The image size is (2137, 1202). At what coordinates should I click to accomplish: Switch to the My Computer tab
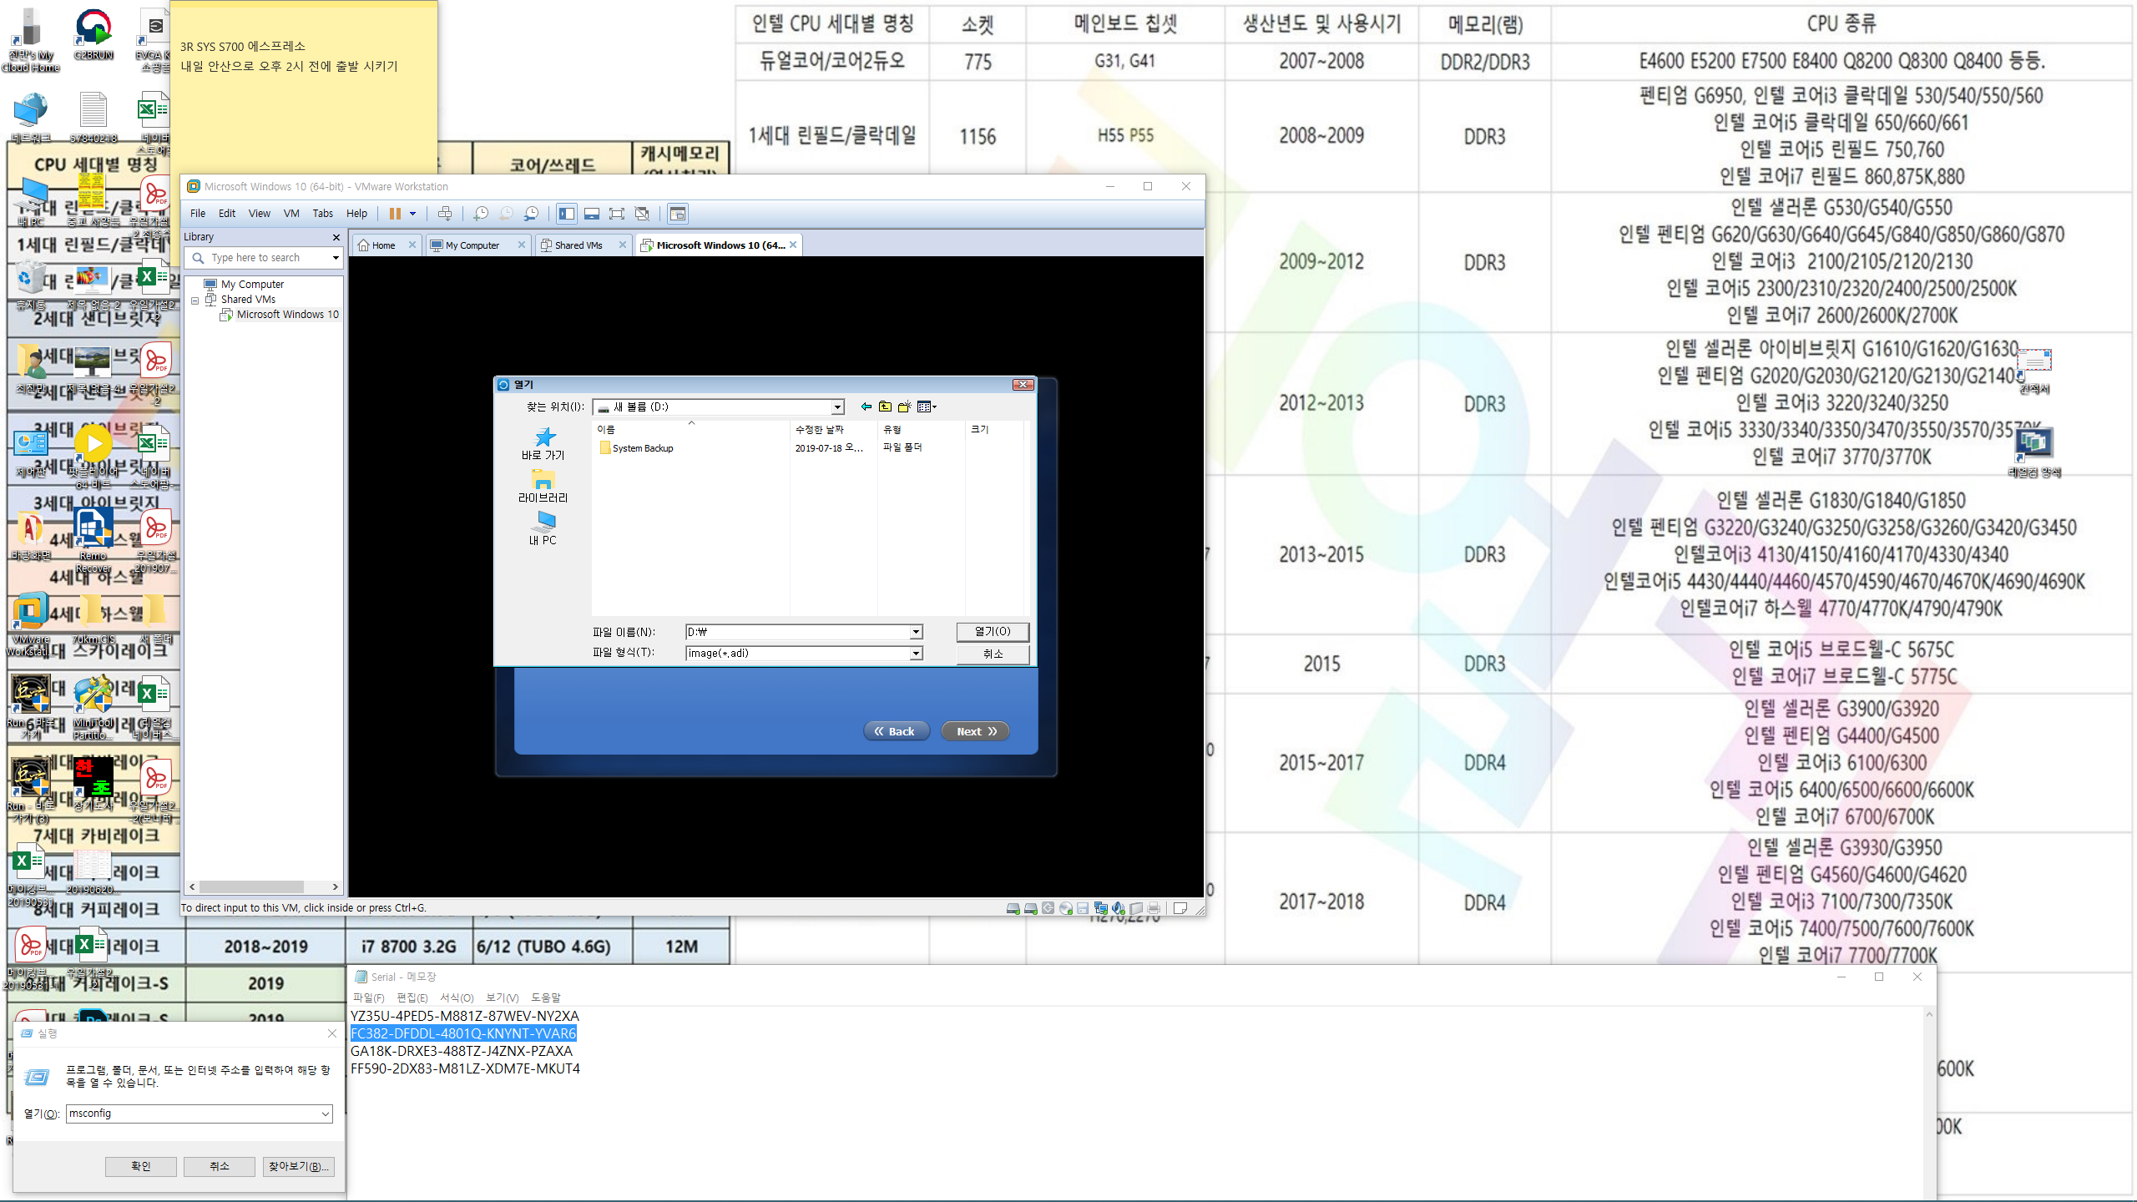tap(472, 245)
